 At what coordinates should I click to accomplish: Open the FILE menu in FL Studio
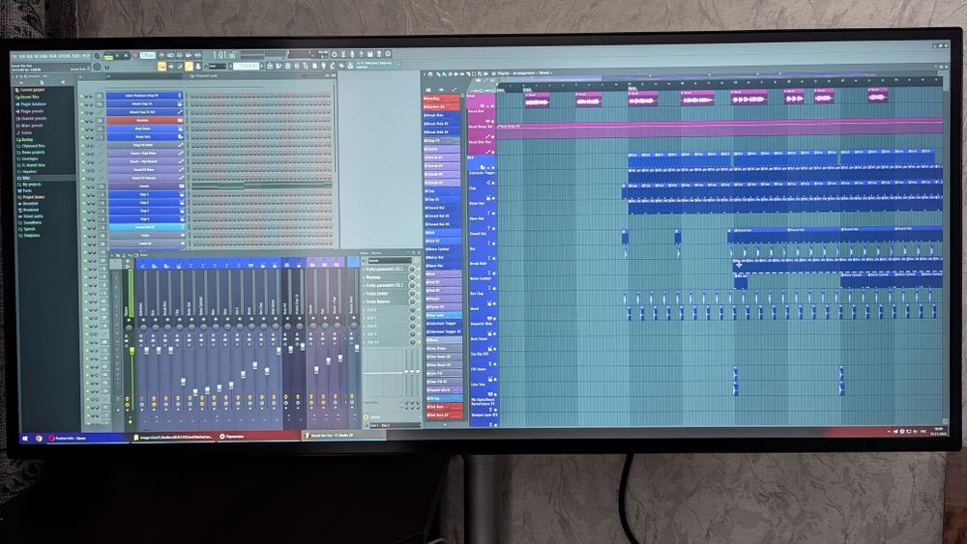[15, 56]
